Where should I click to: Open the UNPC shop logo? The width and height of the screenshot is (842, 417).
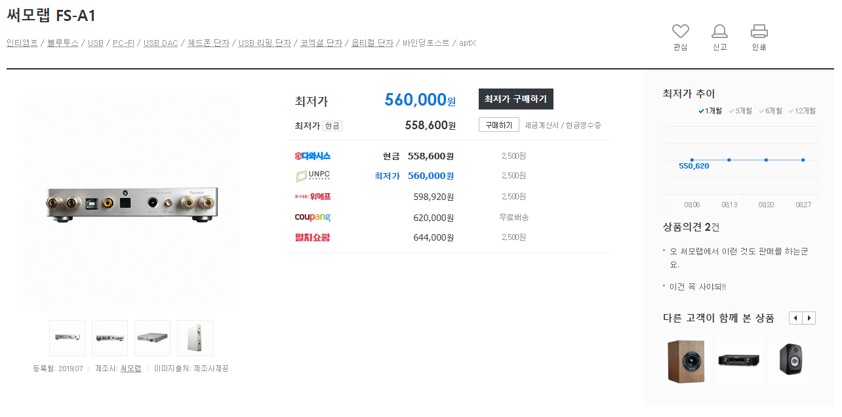313,176
